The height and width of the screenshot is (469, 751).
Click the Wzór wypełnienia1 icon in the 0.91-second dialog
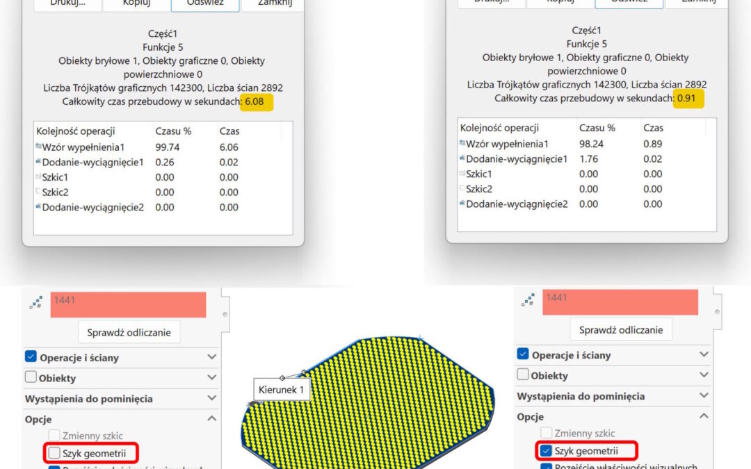click(462, 144)
